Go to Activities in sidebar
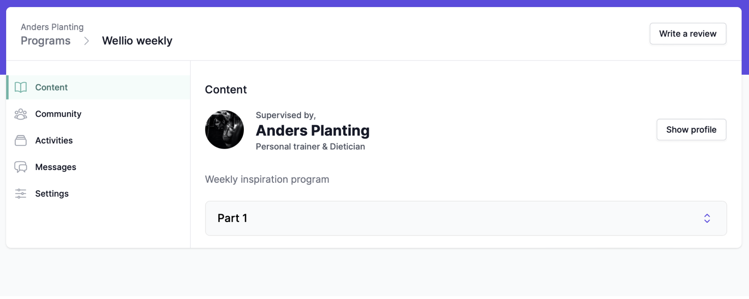This screenshot has height=299, width=749. click(x=98, y=141)
